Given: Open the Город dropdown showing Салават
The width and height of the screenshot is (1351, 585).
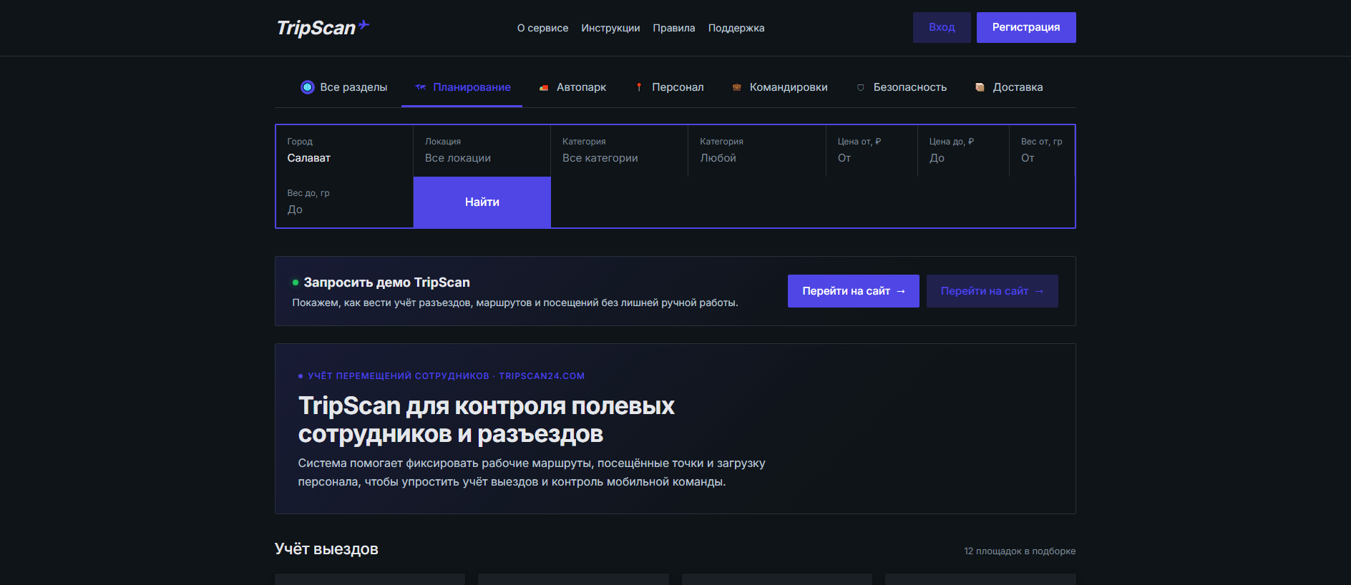Looking at the screenshot, I should click(344, 151).
